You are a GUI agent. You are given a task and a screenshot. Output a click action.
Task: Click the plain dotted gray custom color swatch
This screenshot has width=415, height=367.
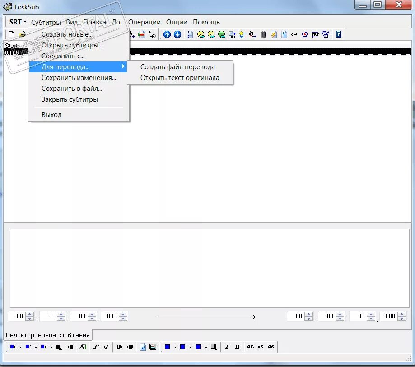pos(214,347)
